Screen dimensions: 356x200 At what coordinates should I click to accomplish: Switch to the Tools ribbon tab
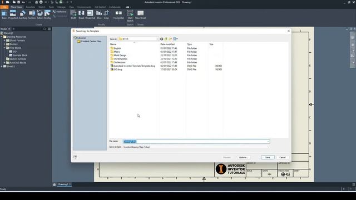[x=51, y=7]
